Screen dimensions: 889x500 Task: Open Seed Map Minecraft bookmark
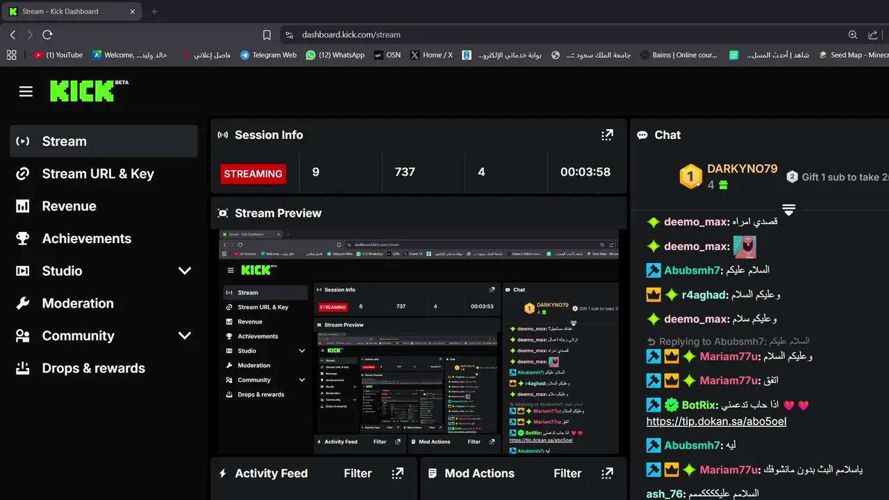[x=853, y=55]
